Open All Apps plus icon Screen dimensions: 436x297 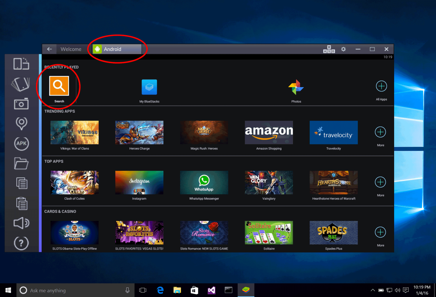[x=381, y=86]
